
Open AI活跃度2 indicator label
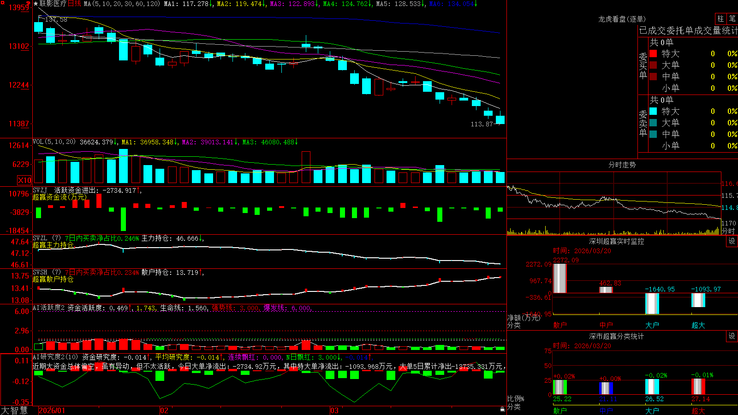point(49,308)
